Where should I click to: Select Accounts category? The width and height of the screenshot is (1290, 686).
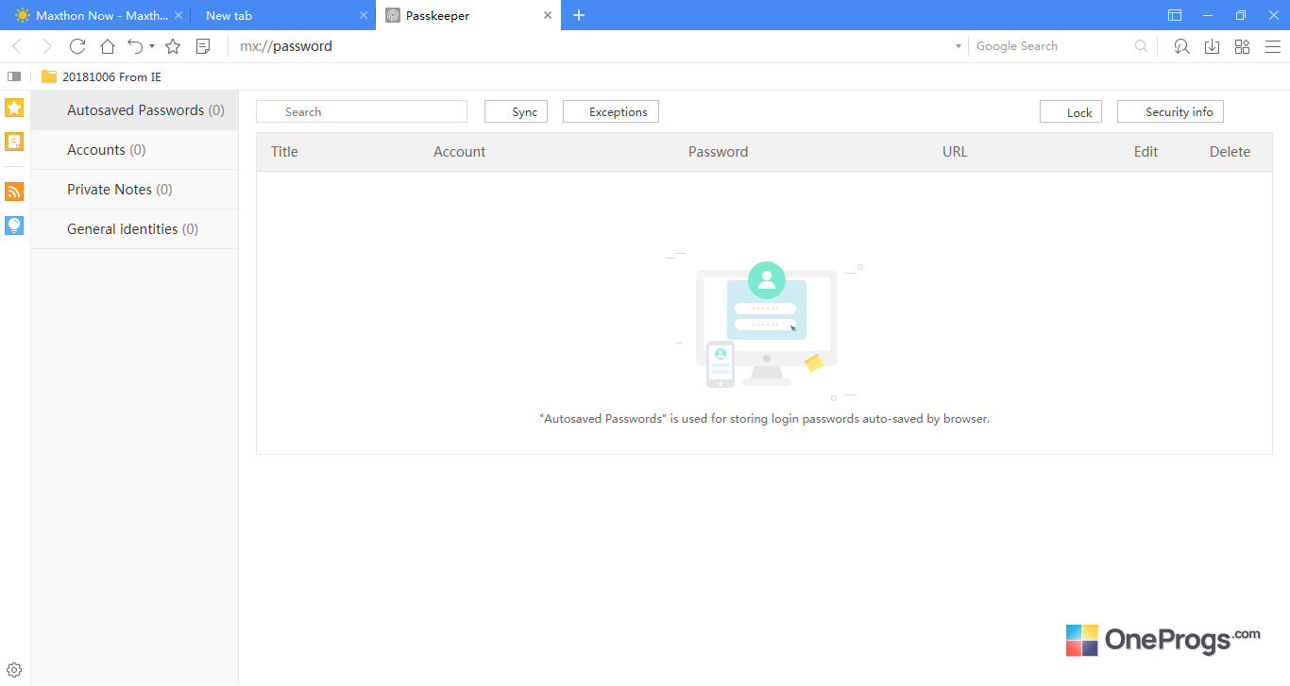(134, 150)
